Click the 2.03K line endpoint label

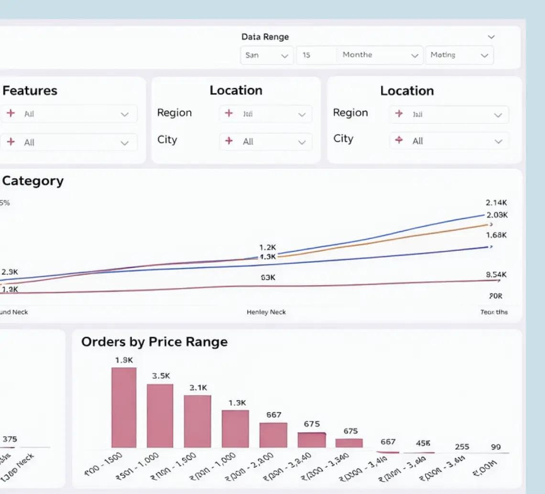click(497, 215)
